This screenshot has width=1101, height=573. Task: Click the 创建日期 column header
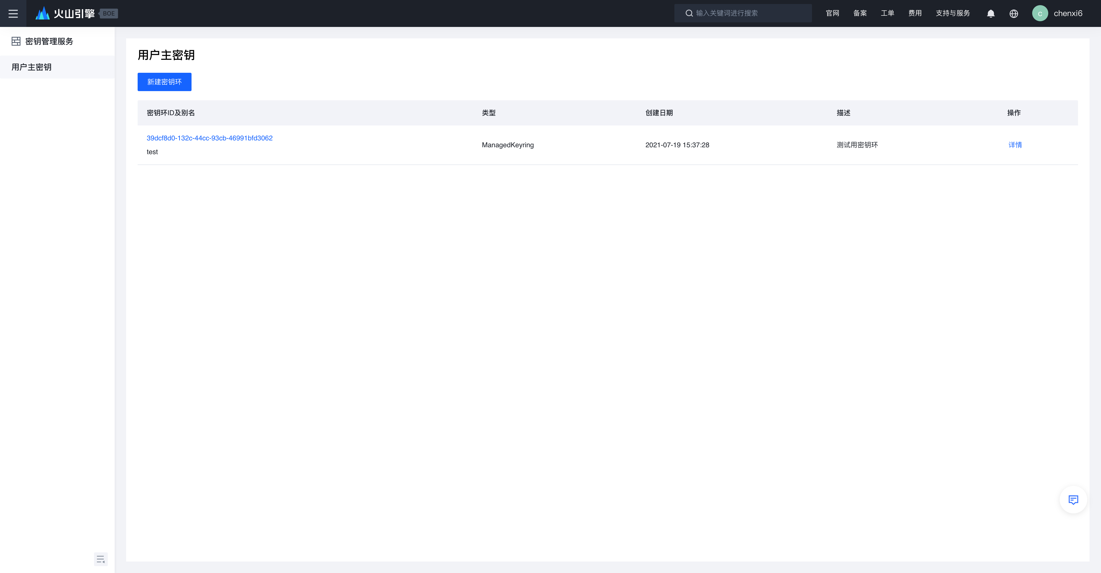(x=659, y=113)
